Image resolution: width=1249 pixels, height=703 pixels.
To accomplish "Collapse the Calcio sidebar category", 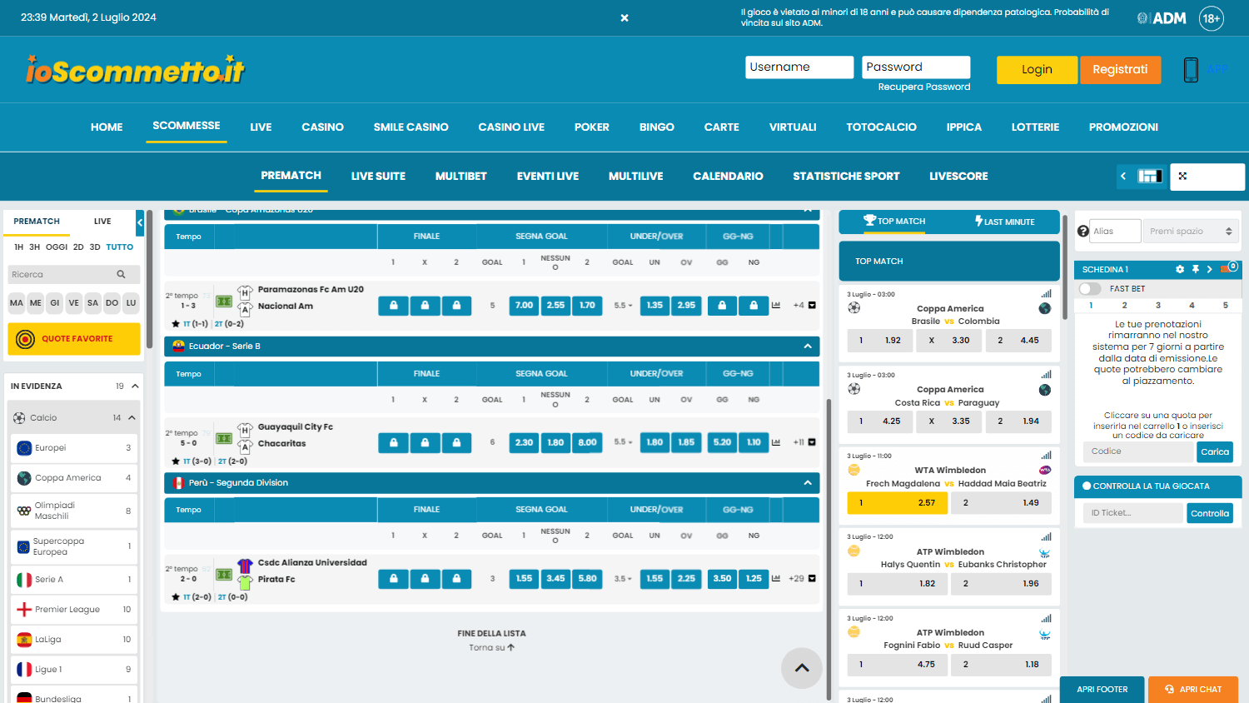I will pos(132,417).
